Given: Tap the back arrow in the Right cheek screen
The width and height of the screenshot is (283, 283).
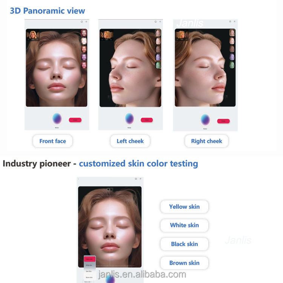Looking at the screenshot, I should [x=235, y=22].
